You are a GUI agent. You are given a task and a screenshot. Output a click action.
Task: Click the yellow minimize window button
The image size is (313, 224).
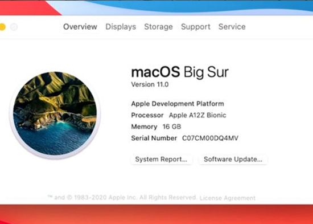point(2,27)
